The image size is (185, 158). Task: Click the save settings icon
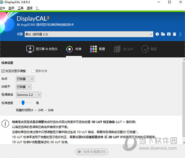169,34
